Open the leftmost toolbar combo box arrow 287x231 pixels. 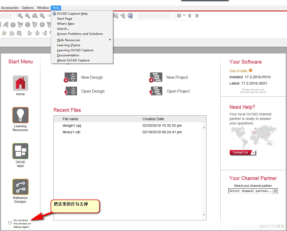[14, 16]
